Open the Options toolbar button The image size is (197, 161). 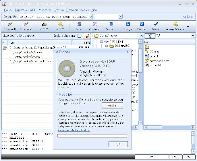click(x=111, y=26)
